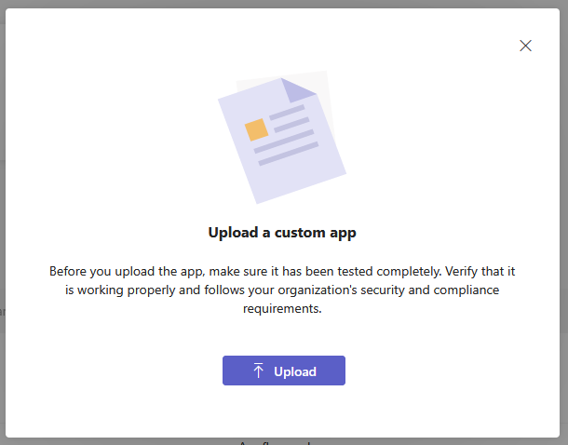Click the bottom long line in document illustration

tap(288, 154)
